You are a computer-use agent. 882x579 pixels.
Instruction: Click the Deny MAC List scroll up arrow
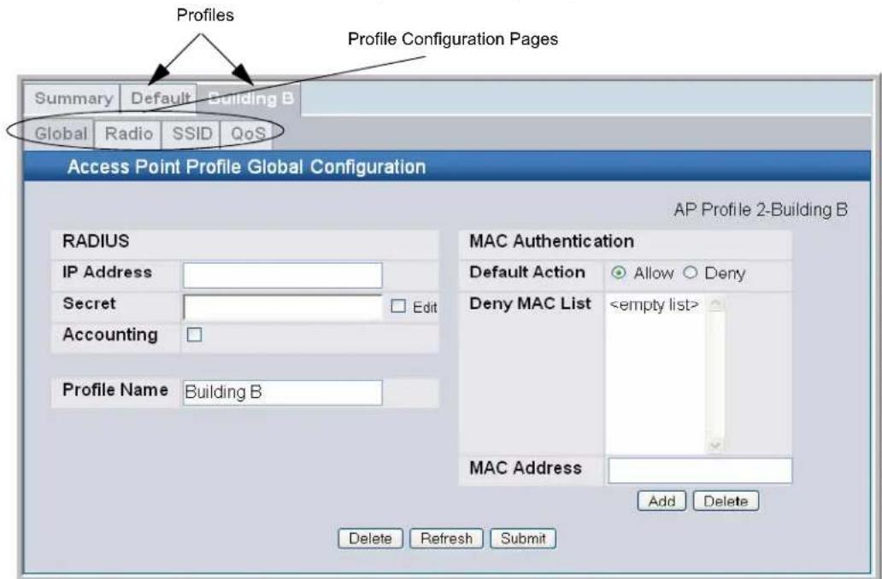point(715,304)
